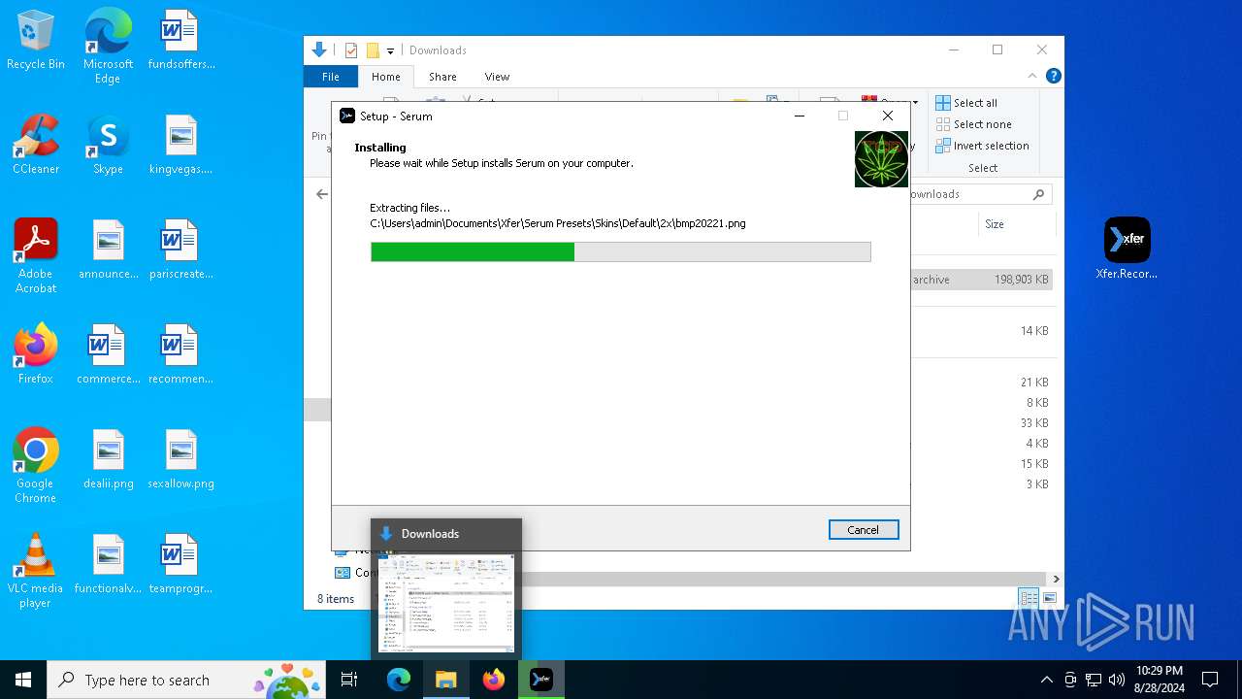Click the 15 KB file size entry
1242x699 pixels.
tap(1033, 464)
